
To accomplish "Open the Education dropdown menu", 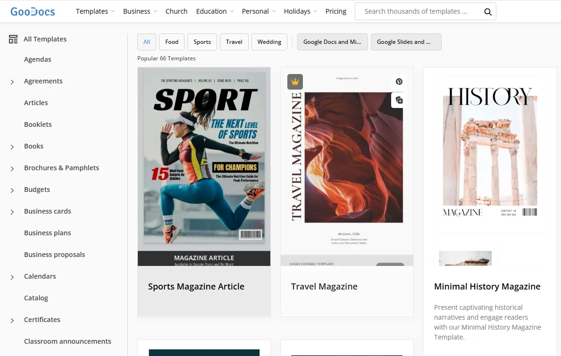I will [x=215, y=11].
